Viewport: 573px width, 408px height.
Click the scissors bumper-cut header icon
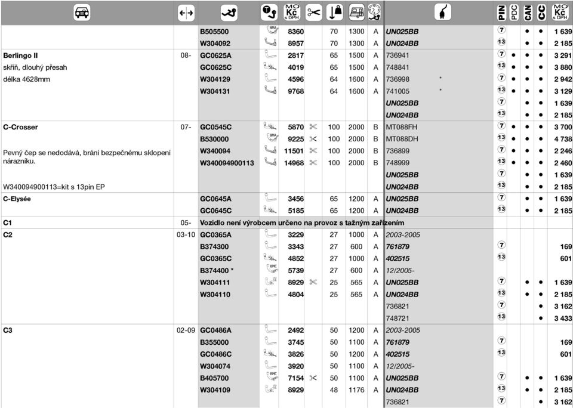tap(313, 13)
